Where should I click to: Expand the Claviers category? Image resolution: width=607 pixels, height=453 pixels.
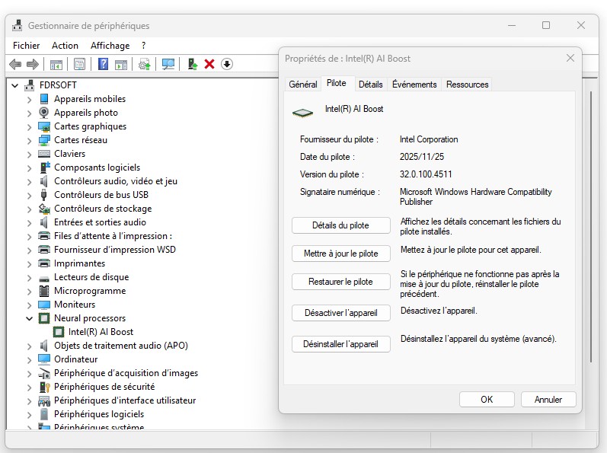click(30, 154)
